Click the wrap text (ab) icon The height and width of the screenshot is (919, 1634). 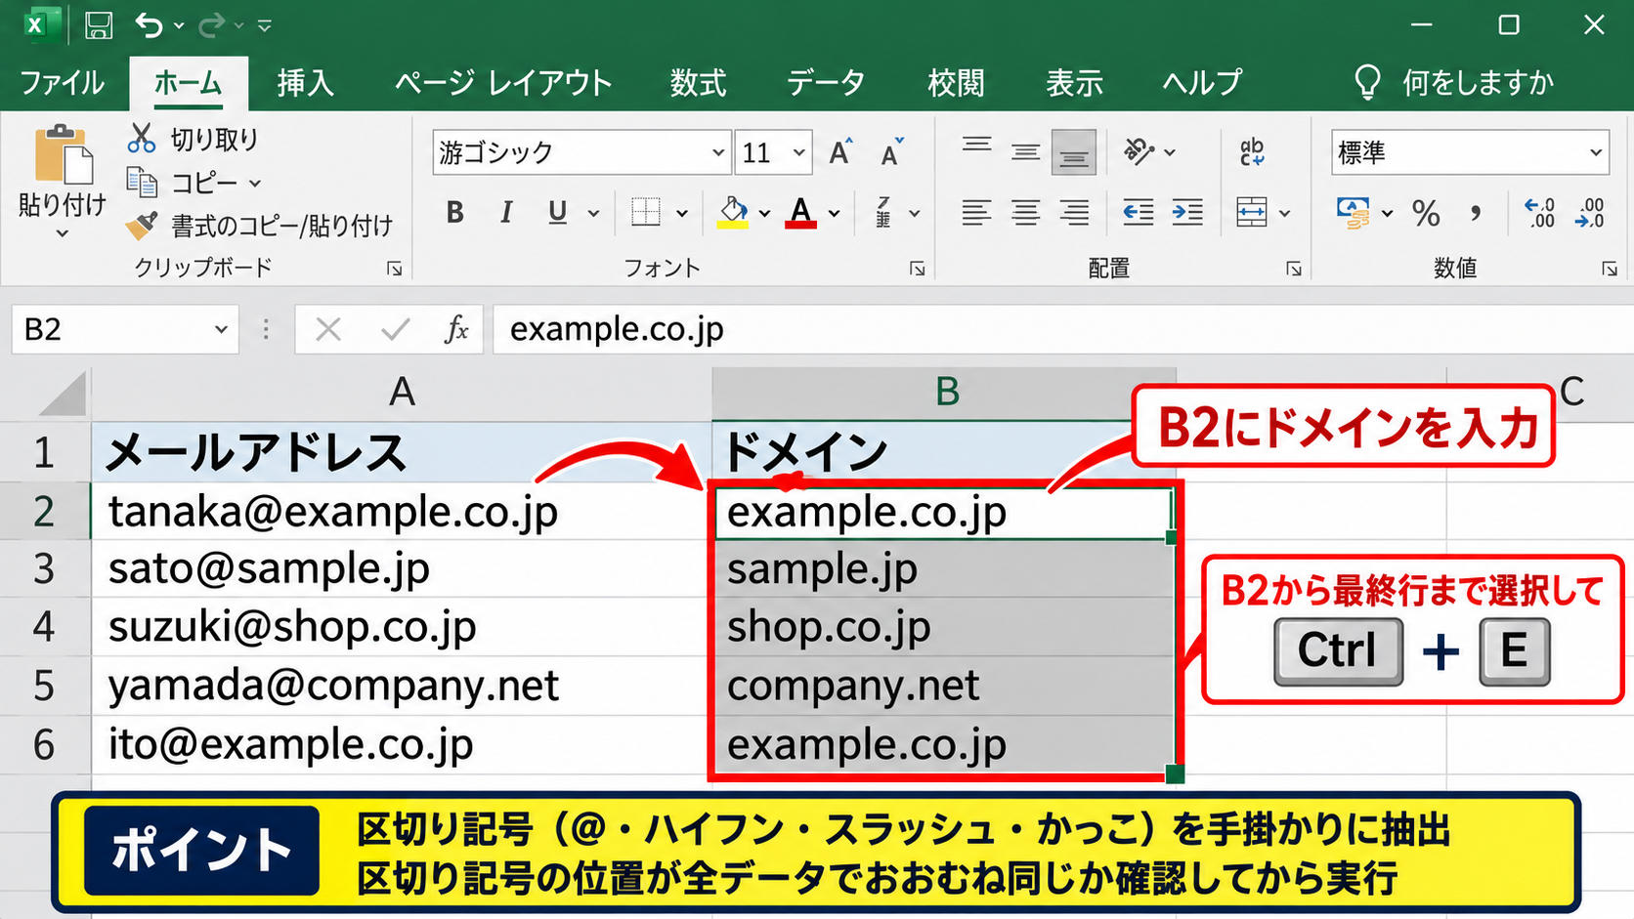point(1252,152)
